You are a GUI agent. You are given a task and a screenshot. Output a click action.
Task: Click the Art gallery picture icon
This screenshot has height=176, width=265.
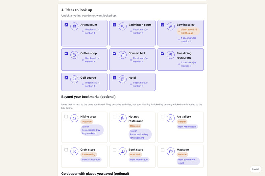(171, 118)
